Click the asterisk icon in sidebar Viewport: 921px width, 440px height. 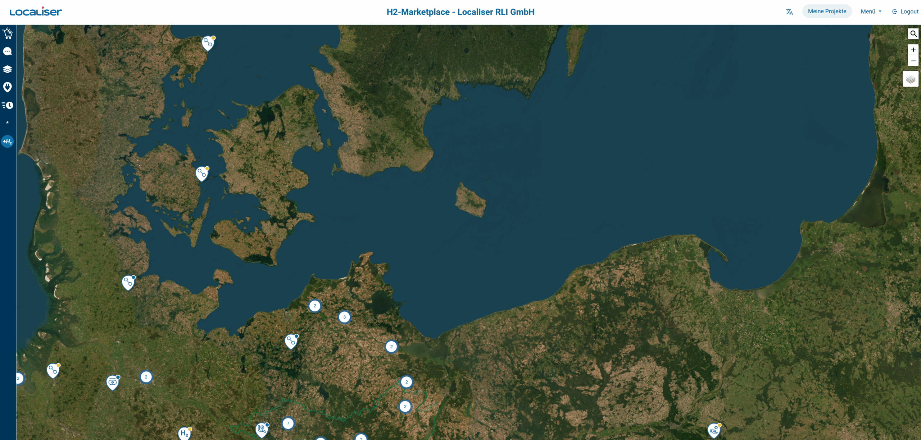8,123
